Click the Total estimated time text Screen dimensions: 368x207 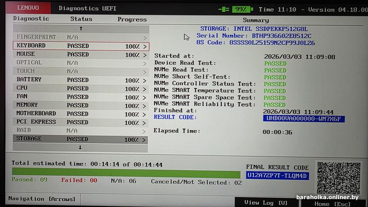point(87,164)
